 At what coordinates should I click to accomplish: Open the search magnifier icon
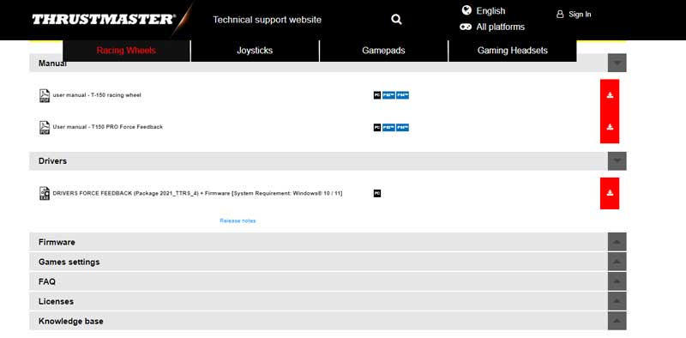[396, 19]
